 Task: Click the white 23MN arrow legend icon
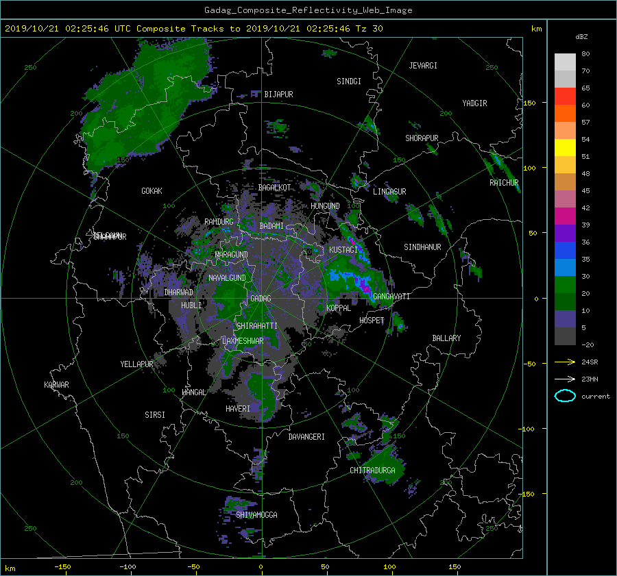pos(565,379)
